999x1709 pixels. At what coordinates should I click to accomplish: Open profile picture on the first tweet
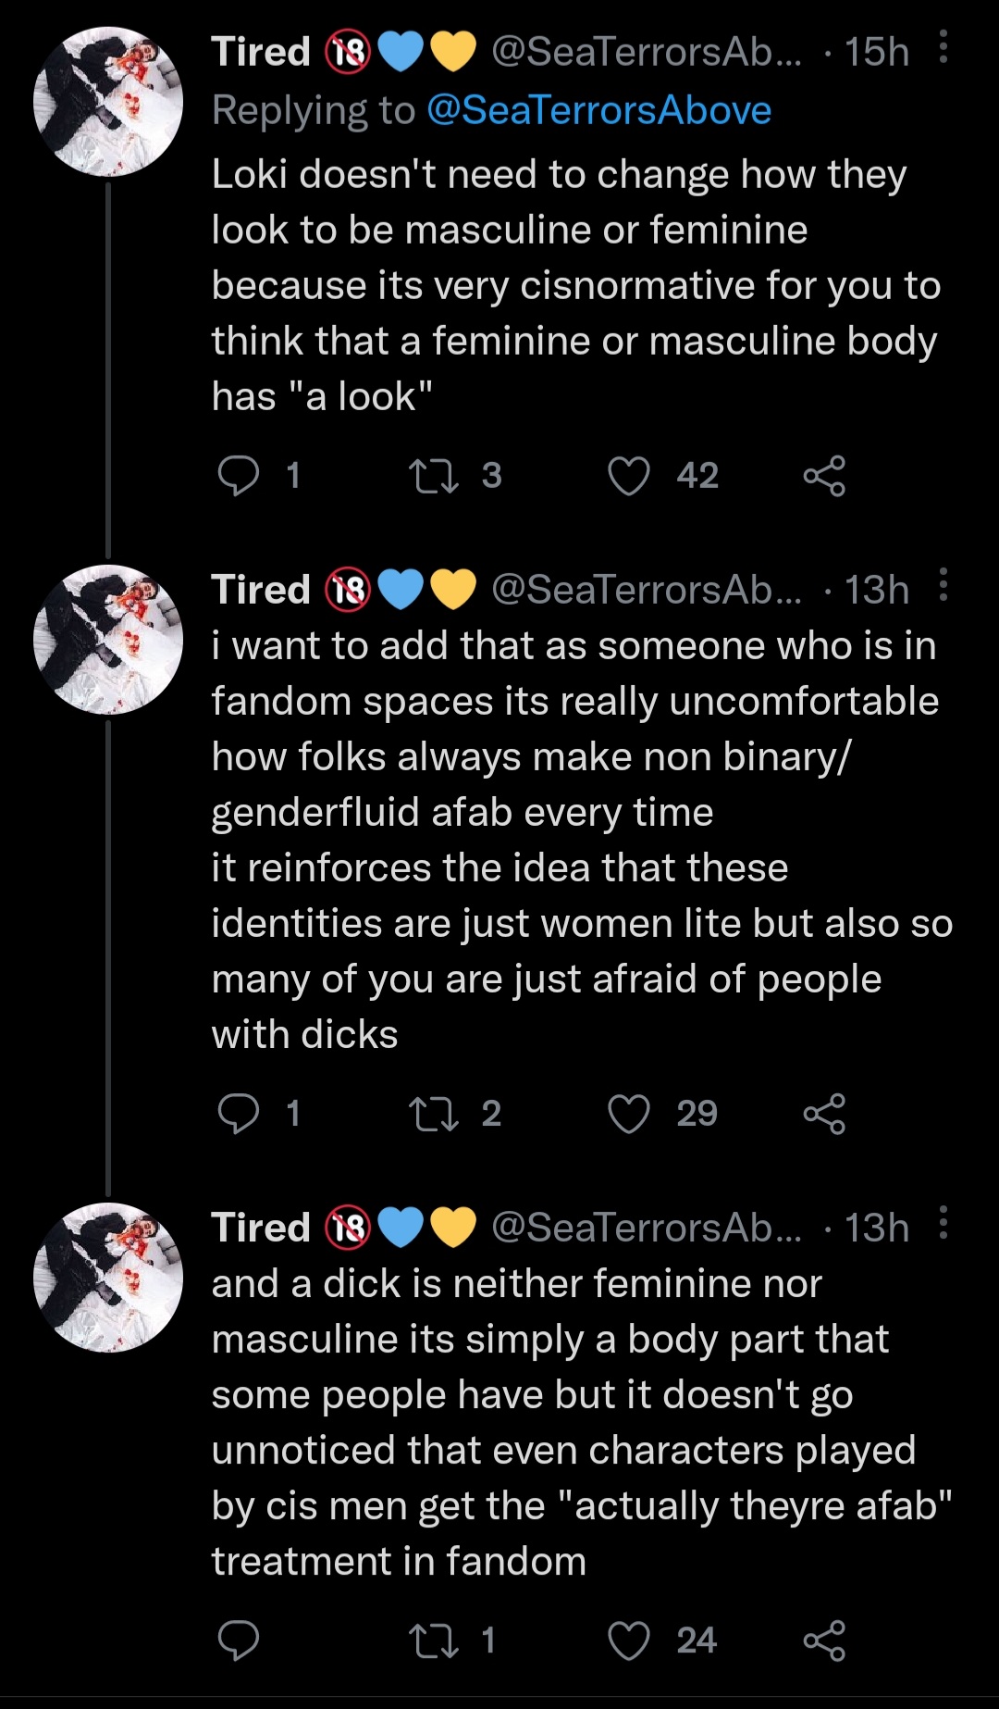pos(108,102)
